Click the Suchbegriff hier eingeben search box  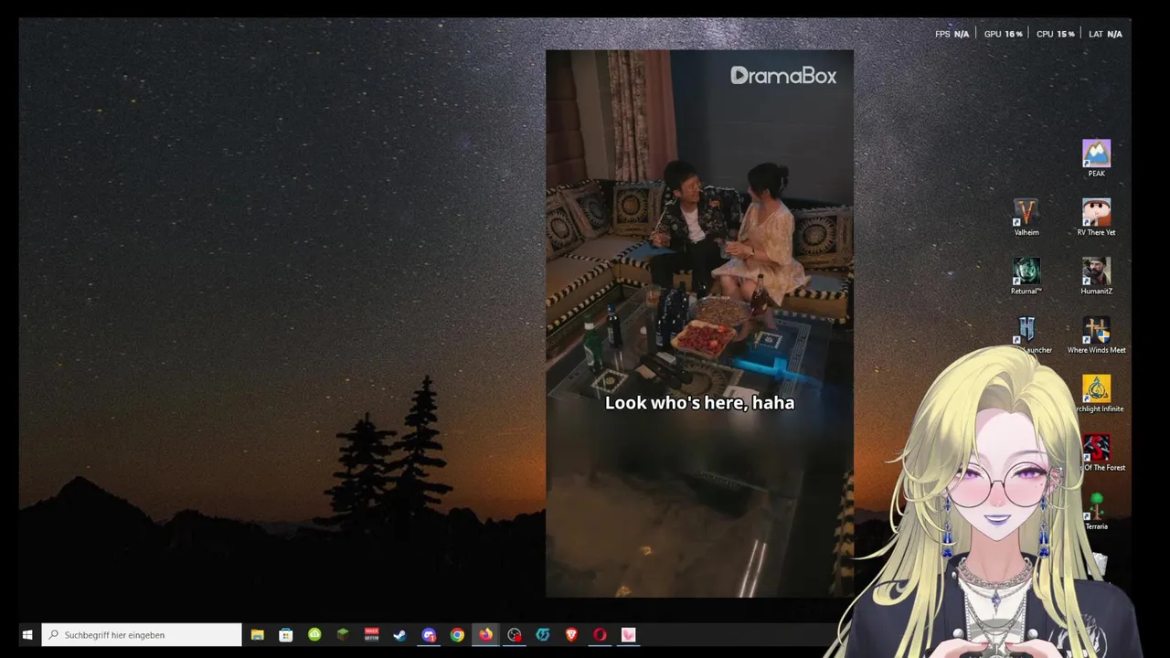tap(142, 634)
